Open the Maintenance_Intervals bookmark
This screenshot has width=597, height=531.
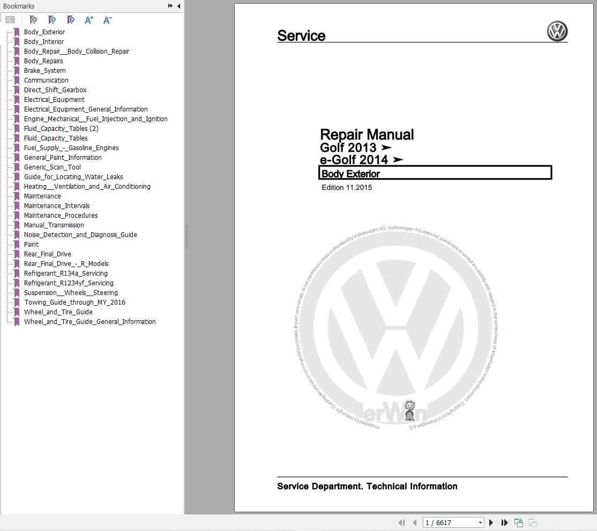coord(57,206)
